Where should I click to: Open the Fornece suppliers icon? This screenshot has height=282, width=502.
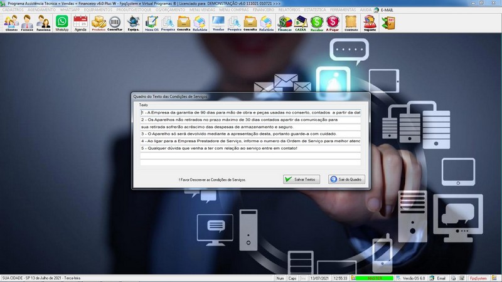point(27,23)
